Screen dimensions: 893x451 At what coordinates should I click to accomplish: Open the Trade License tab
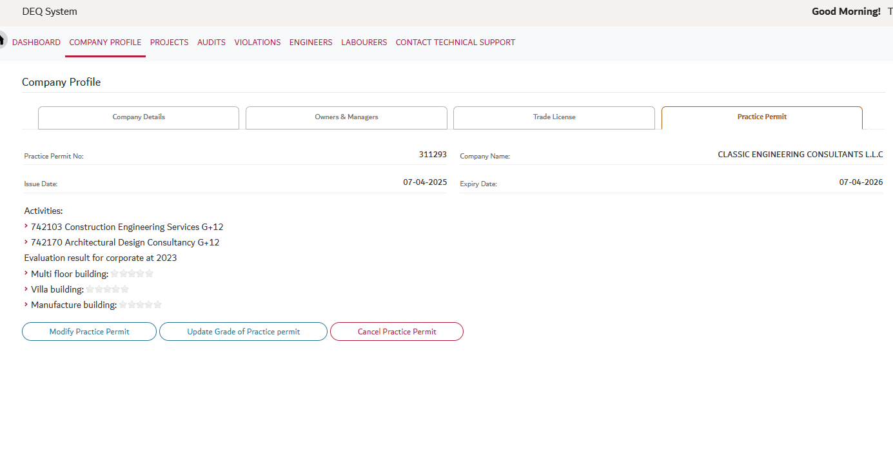pyautogui.click(x=554, y=117)
